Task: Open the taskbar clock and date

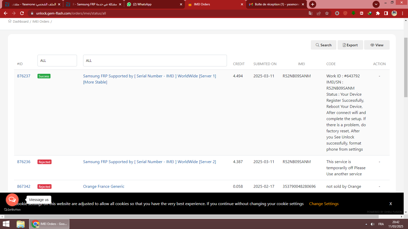Action: (x=396, y=224)
